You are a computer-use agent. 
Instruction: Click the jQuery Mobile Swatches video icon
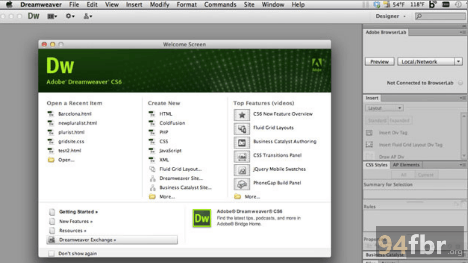click(242, 170)
